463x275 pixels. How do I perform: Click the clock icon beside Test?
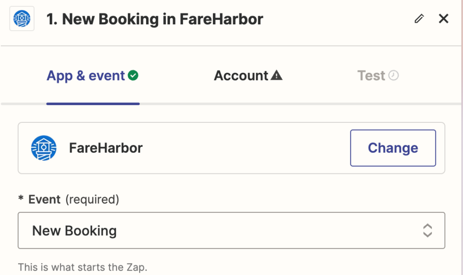point(393,75)
